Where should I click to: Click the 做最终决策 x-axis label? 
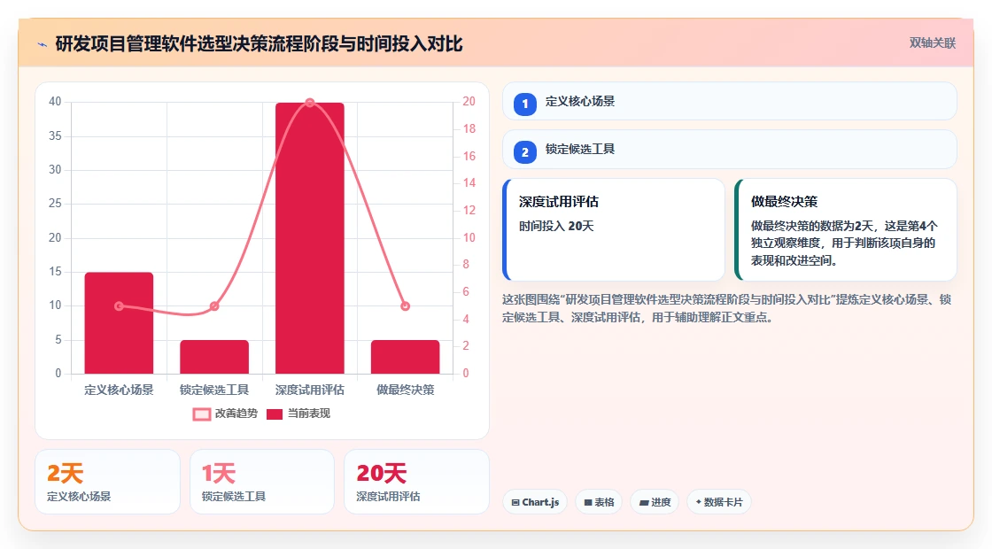405,390
